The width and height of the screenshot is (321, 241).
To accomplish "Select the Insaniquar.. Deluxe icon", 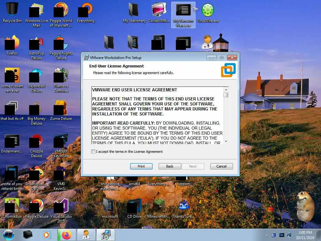I will [36, 178].
